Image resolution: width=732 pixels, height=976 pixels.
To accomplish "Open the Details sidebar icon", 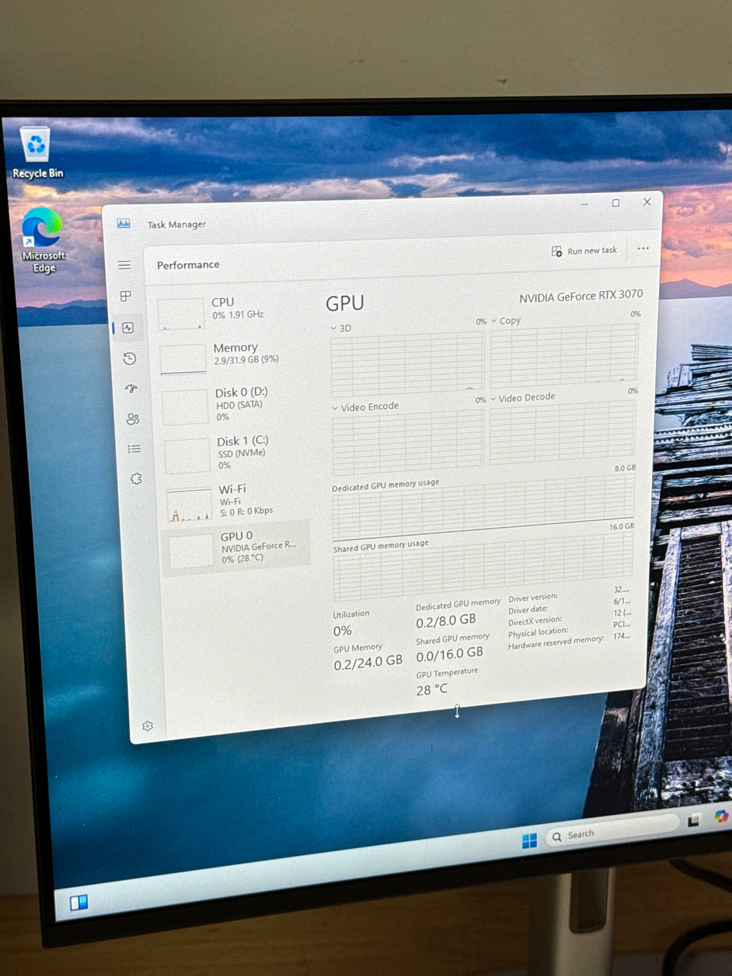I will point(134,449).
